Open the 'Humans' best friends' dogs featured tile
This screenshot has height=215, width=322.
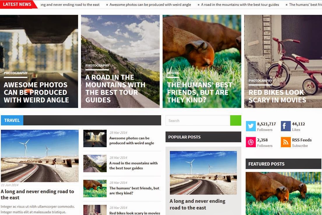click(202, 61)
